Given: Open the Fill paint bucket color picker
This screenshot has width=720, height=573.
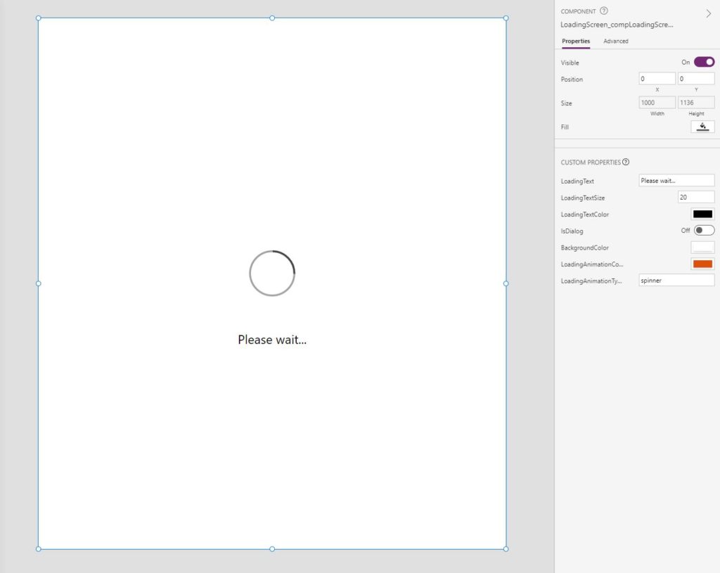Looking at the screenshot, I should coord(702,127).
